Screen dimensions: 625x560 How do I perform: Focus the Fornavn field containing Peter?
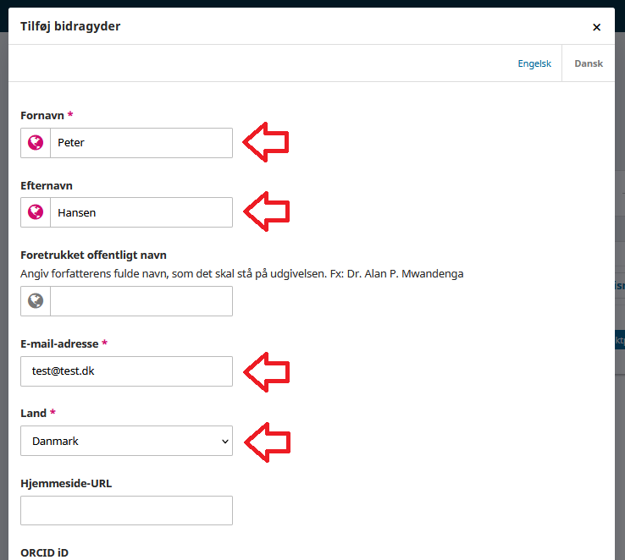(x=141, y=143)
